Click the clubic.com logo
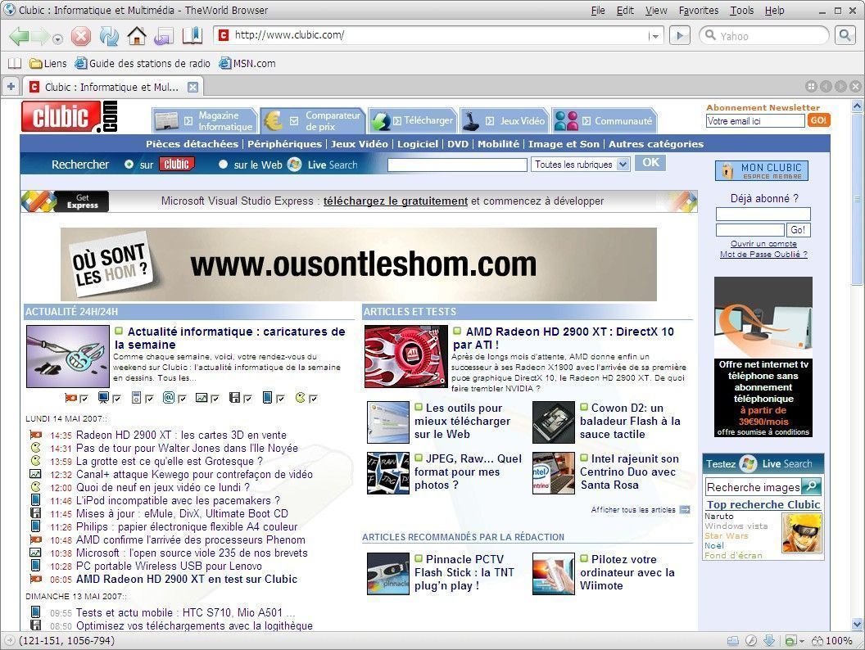This screenshot has height=650, width=865. point(70,117)
